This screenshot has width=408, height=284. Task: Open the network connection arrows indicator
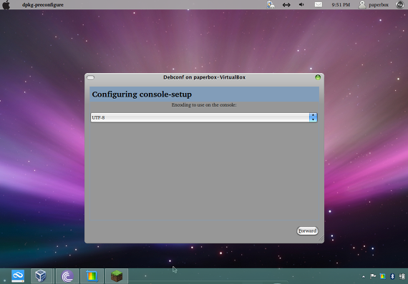pyautogui.click(x=286, y=5)
